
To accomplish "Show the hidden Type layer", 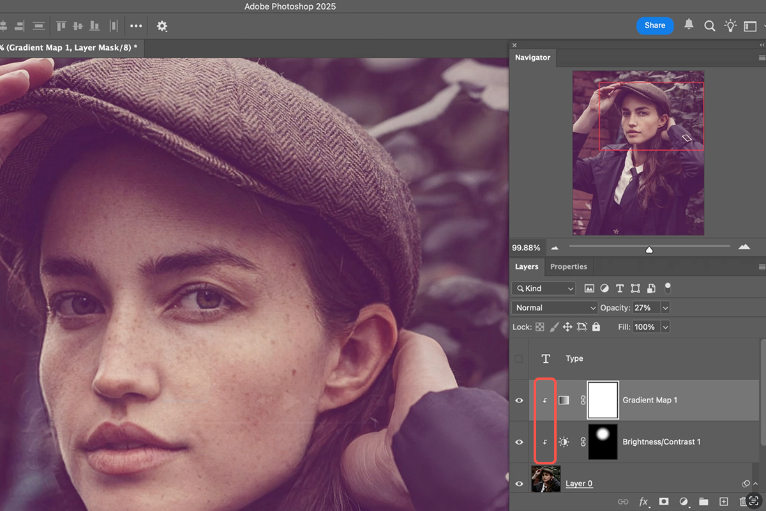I will (519, 359).
